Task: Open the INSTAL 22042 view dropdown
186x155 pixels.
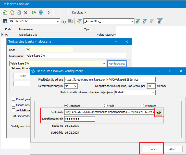Action: click(x=57, y=21)
